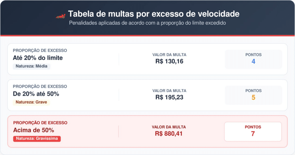Click the fine value R$ 195,23
The height and width of the screenshot is (155, 295).
pos(169,97)
